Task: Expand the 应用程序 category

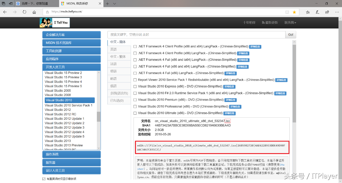Action: [x=71, y=59]
